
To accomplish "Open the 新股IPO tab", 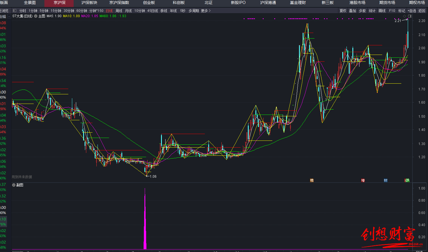I will click(x=238, y=3).
